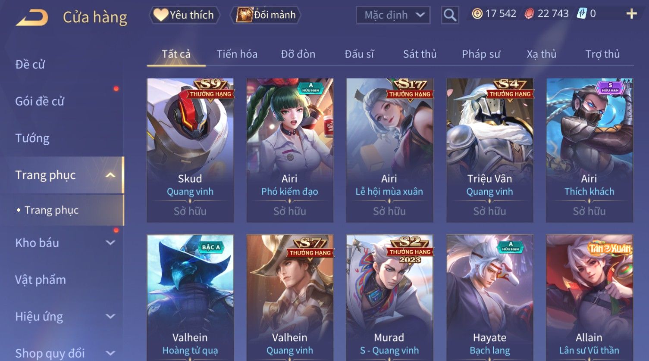This screenshot has width=649, height=361.
Task: Click the gold coin balance icon
Action: tap(477, 14)
